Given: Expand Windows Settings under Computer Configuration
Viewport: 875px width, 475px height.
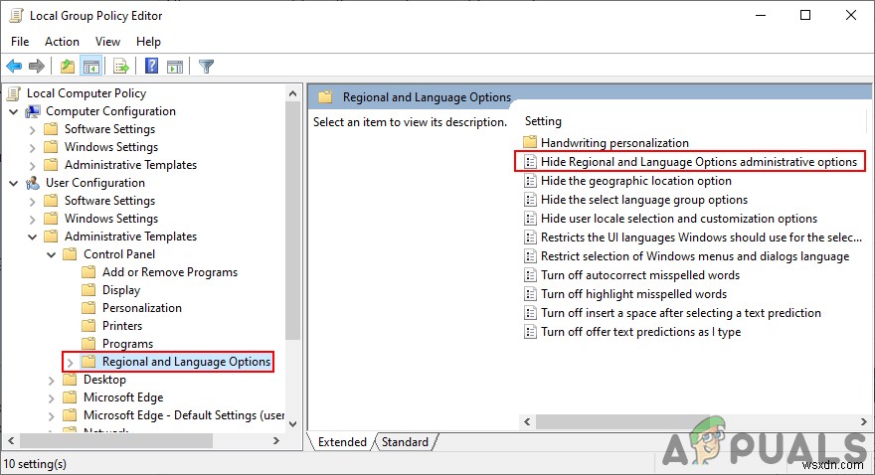Looking at the screenshot, I should coord(33,148).
